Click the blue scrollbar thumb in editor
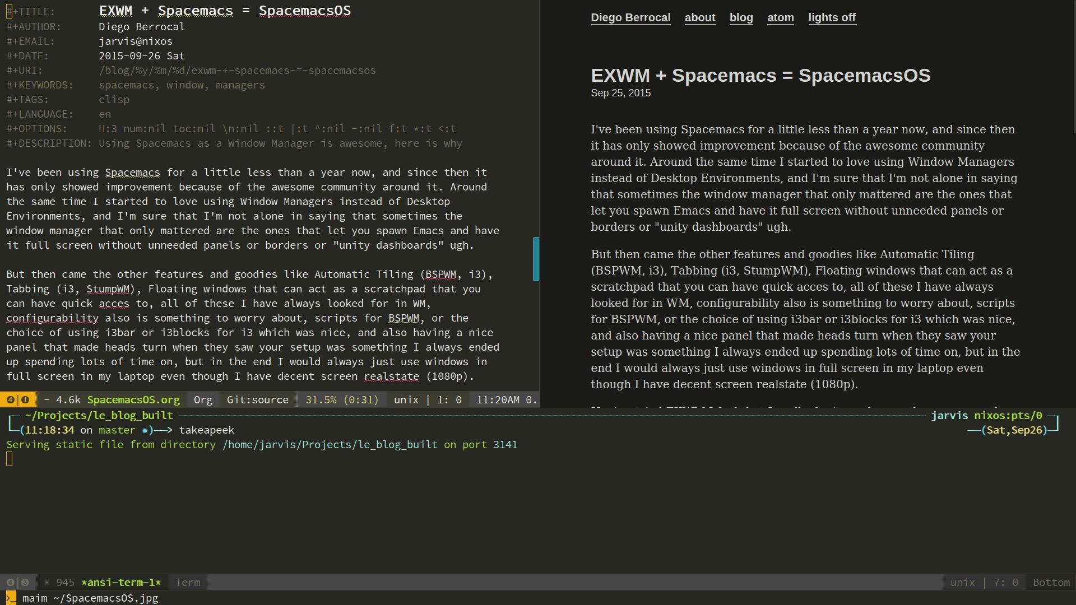 536,259
